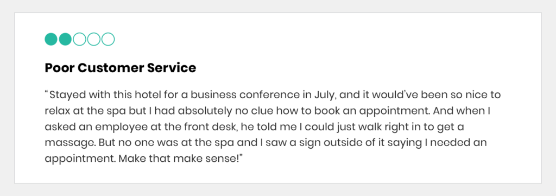Viewport: 556px width, 196px height.
Task: Click the second filled rating circle
Action: (65, 39)
